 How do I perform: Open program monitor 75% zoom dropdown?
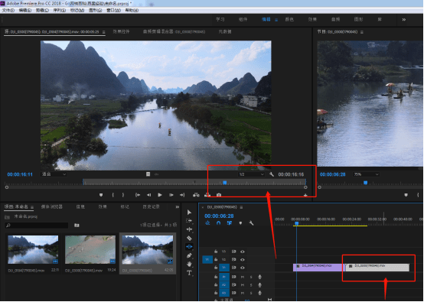coord(366,174)
